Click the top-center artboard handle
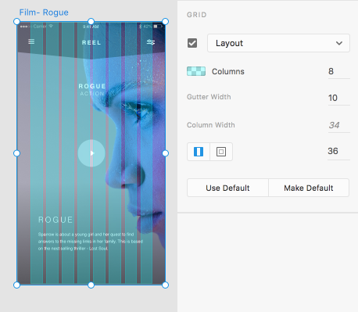The image size is (358, 312). [x=91, y=21]
